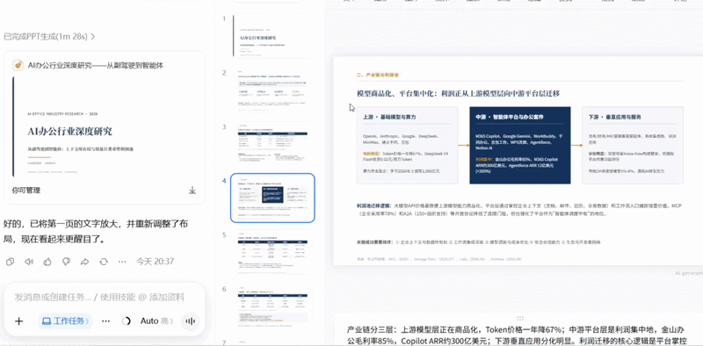Click the 今天 20:37 timestamp
This screenshot has height=346, width=703.
tap(155, 262)
